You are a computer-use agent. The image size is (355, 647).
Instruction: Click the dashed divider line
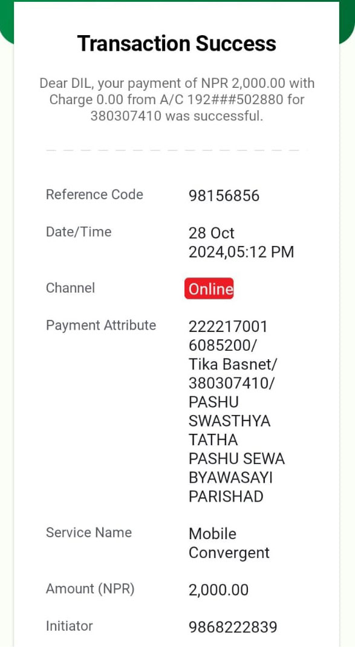(177, 150)
